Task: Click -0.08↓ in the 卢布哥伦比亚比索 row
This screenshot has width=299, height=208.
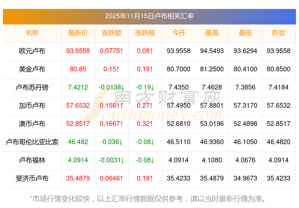Action: (x=145, y=142)
